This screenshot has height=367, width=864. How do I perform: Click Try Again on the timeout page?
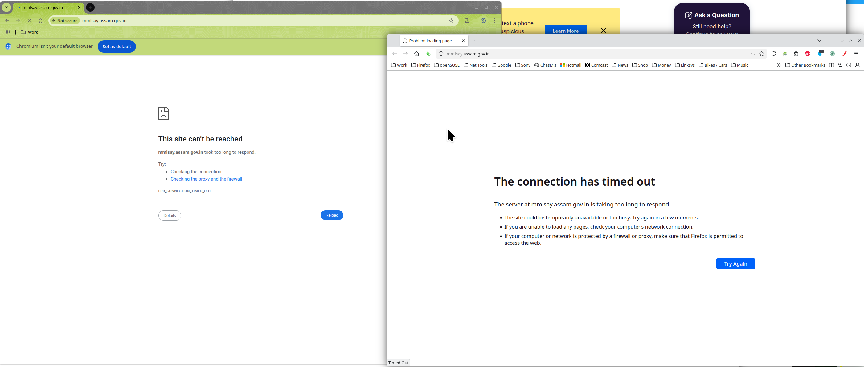coord(735,264)
